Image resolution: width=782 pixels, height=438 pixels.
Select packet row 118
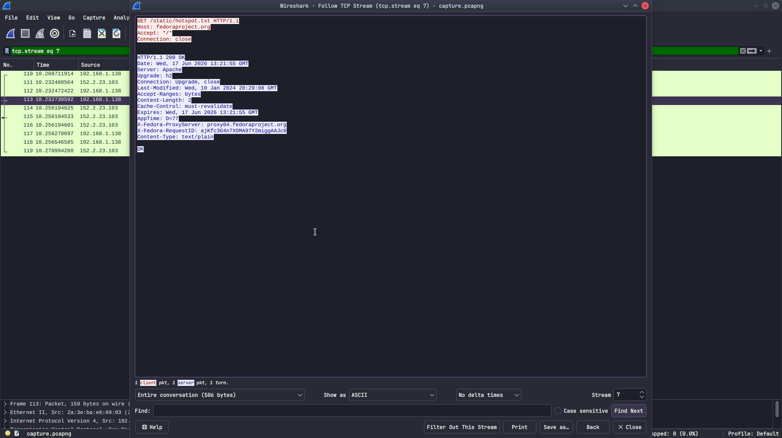pyautogui.click(x=65, y=142)
